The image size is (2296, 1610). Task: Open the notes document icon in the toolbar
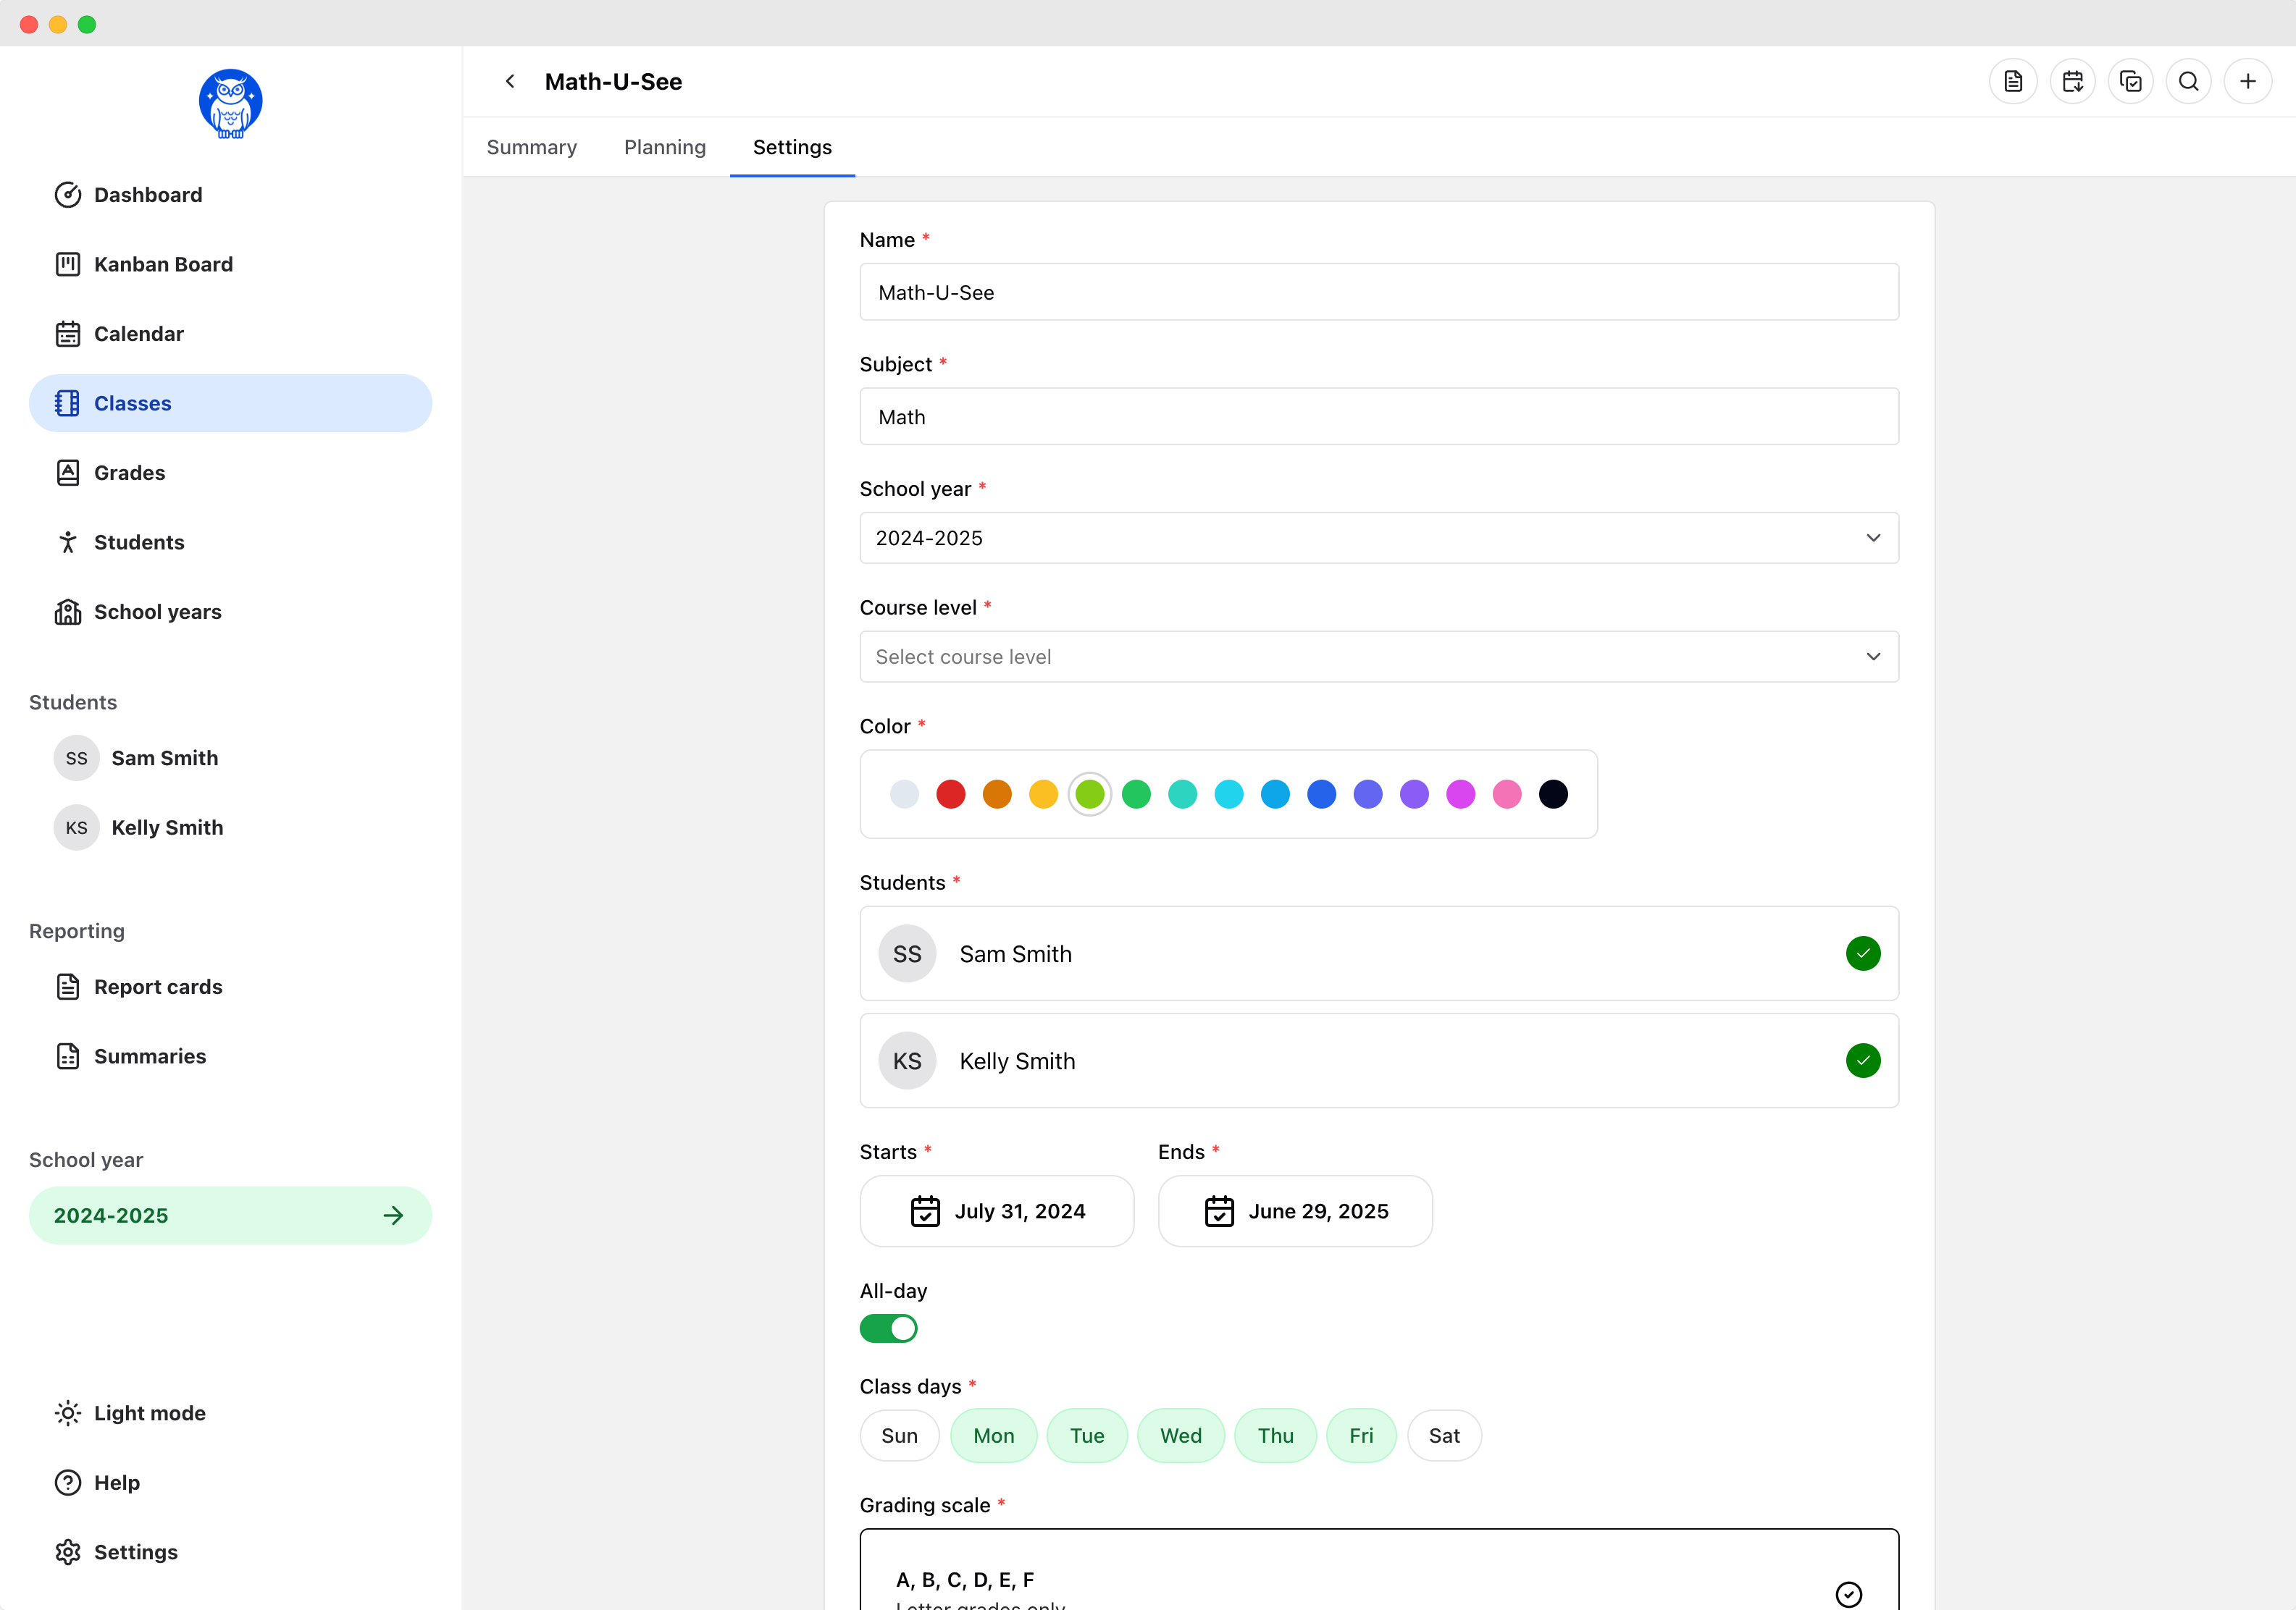(2012, 81)
